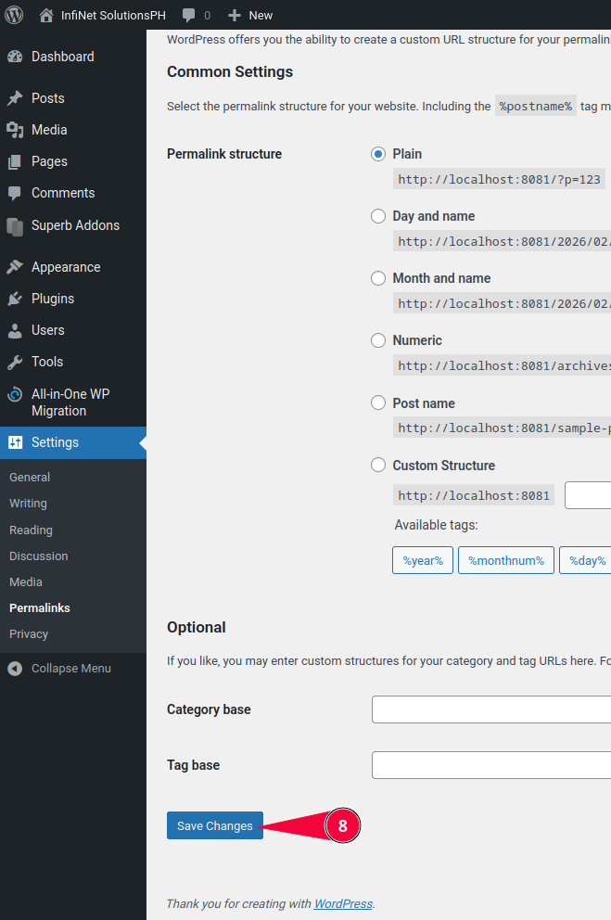Click the plus New content icon
The height and width of the screenshot is (920, 611).
pyautogui.click(x=235, y=16)
